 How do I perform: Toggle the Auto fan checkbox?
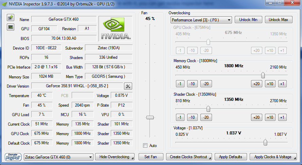(x=145, y=146)
